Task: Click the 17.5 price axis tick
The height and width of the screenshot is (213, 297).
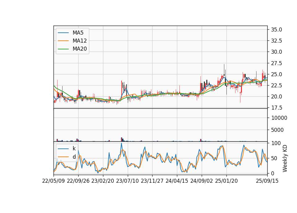Action: point(277,108)
